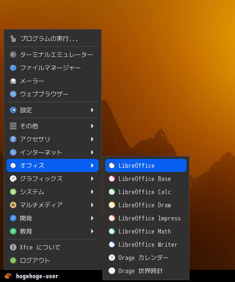
Task: Click the オフィス submenu arrow
Action: coord(92,165)
